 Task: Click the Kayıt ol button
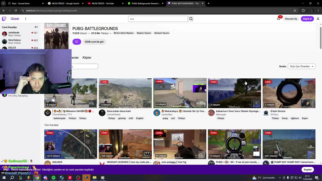click(x=307, y=19)
